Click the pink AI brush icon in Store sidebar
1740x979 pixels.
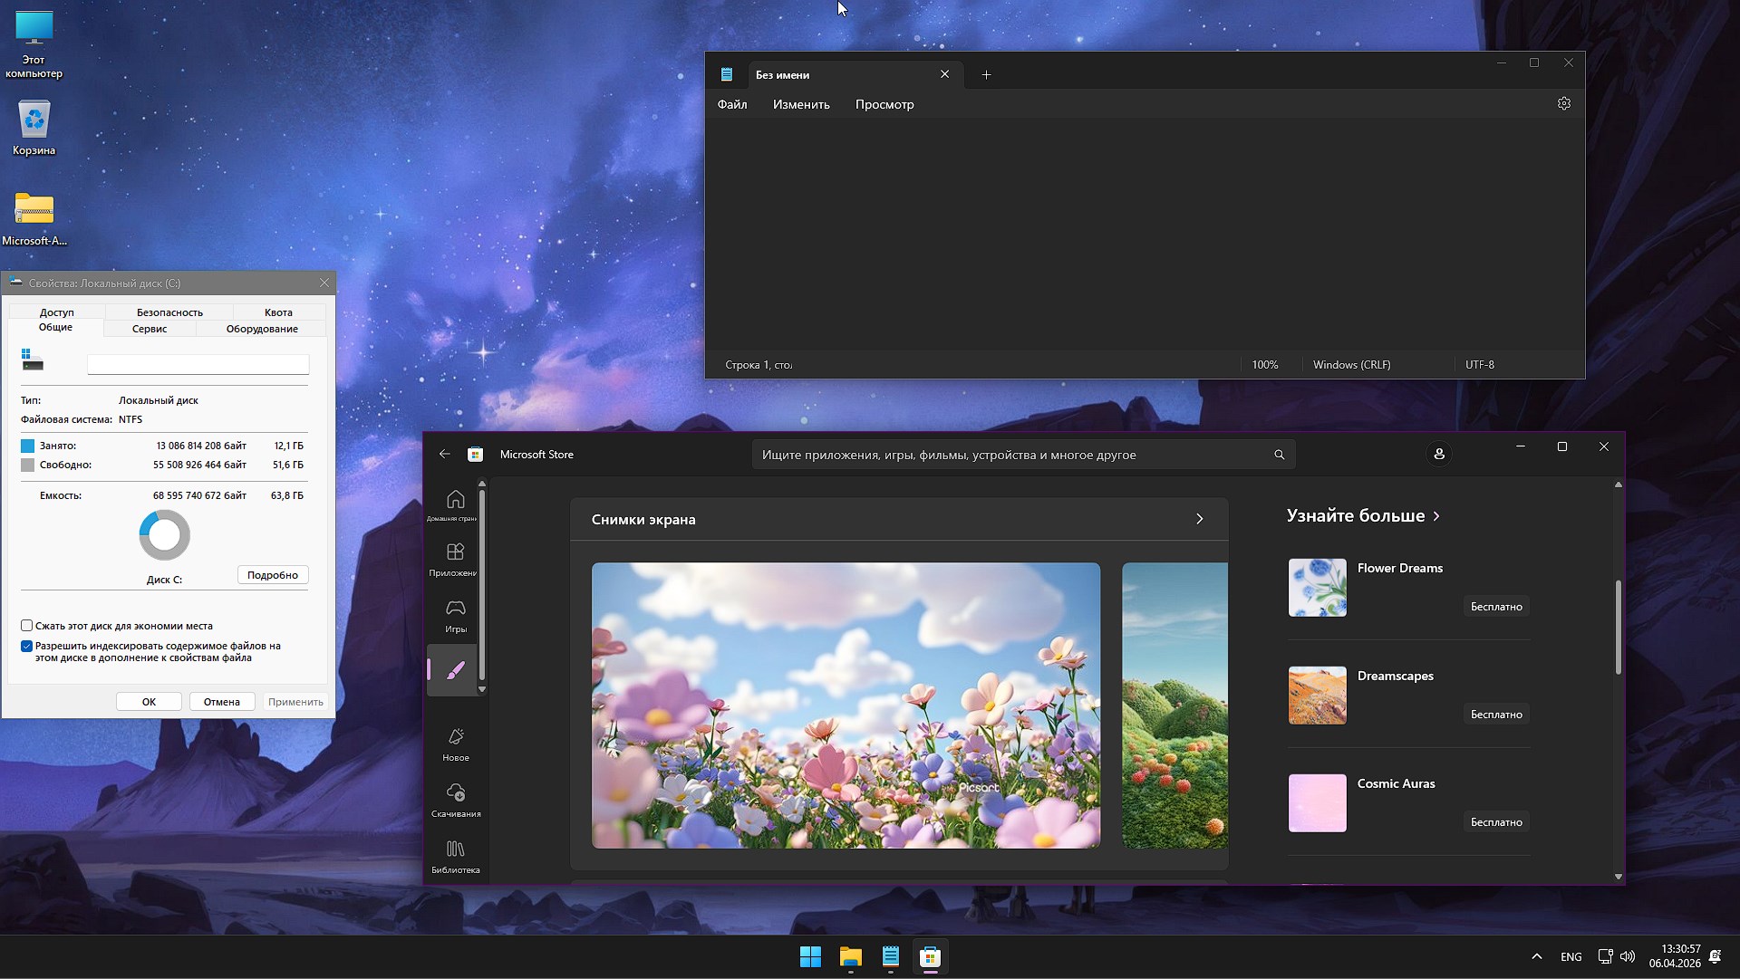[x=455, y=670]
